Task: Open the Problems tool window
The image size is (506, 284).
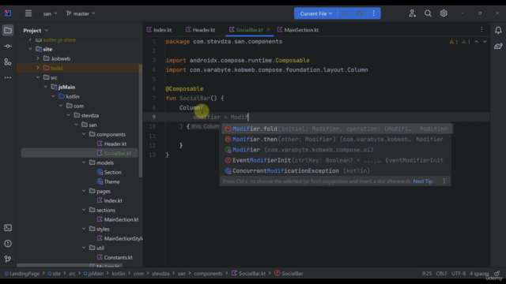Action: pyautogui.click(x=8, y=244)
